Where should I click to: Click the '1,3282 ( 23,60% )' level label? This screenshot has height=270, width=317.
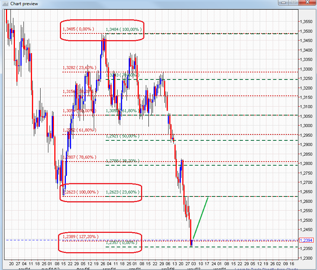tap(79, 68)
